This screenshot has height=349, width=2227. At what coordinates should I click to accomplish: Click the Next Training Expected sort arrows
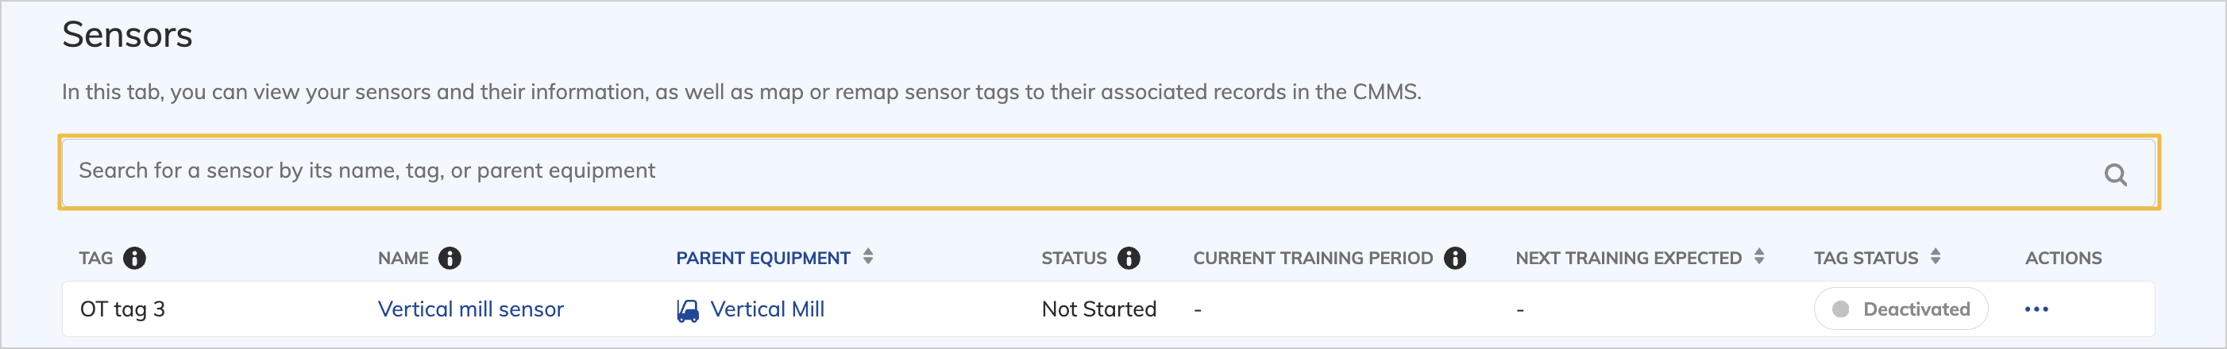1758,256
